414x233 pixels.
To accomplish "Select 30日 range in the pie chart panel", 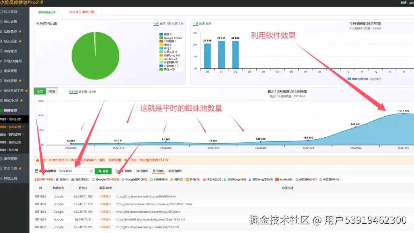I will point(175,24).
